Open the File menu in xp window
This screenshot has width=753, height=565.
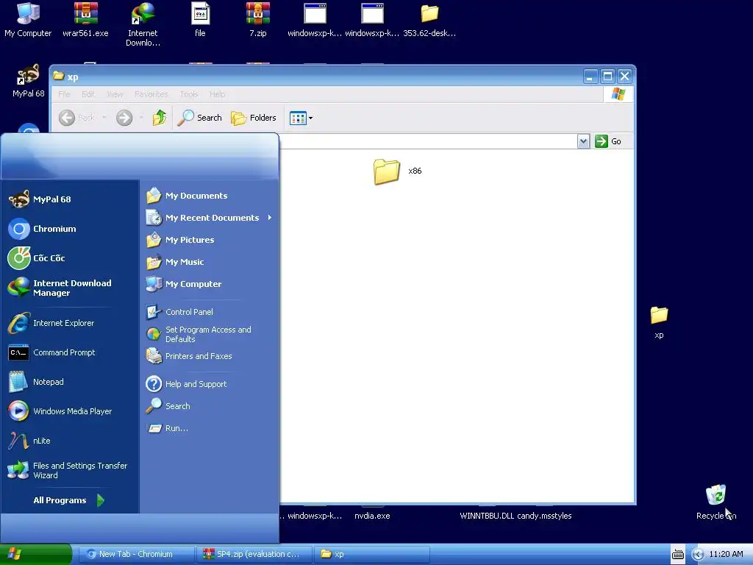64,94
